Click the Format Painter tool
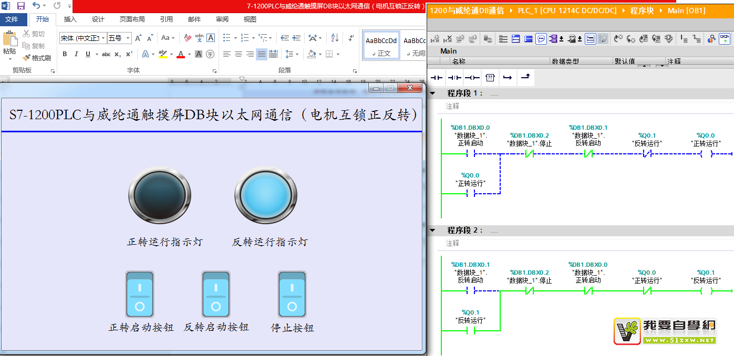 pyautogui.click(x=37, y=58)
